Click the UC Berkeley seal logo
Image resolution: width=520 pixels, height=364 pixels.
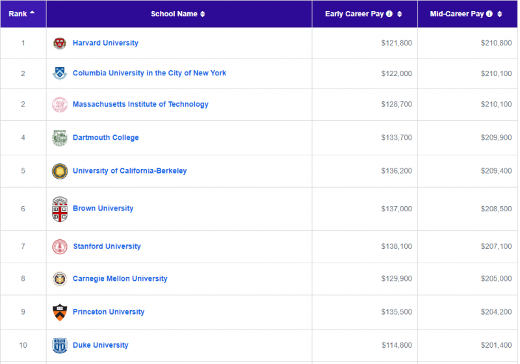tap(60, 171)
